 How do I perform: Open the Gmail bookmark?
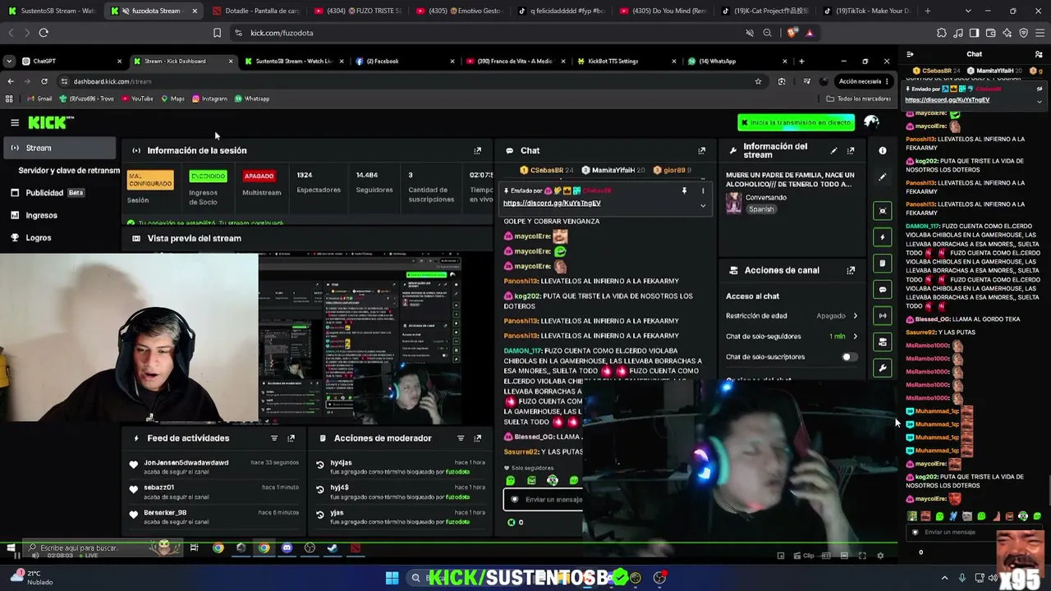coord(39,98)
